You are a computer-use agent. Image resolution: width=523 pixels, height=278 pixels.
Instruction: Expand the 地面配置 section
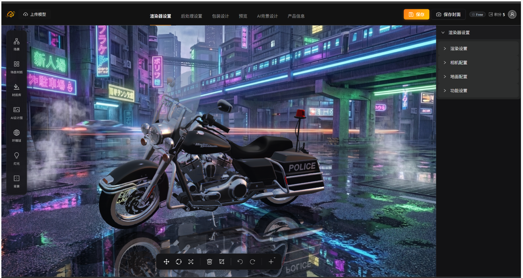(458, 77)
